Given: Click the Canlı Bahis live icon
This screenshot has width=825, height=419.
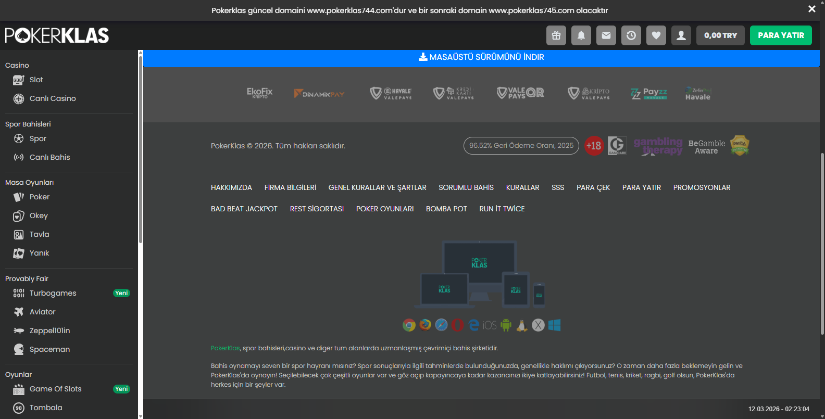Looking at the screenshot, I should coord(19,157).
